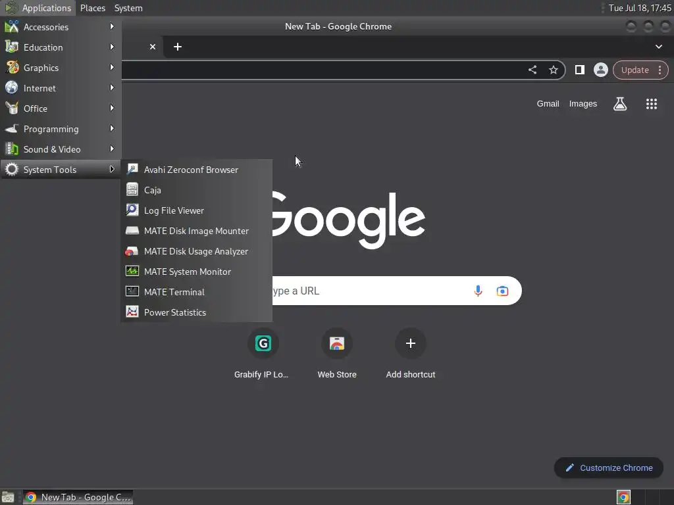This screenshot has height=505, width=674.
Task: Open Caja file manager icon
Action: coord(132,190)
